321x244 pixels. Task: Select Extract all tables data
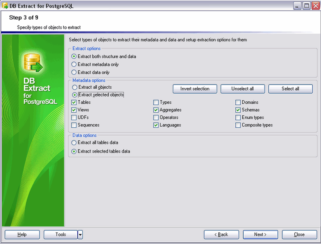(74, 143)
